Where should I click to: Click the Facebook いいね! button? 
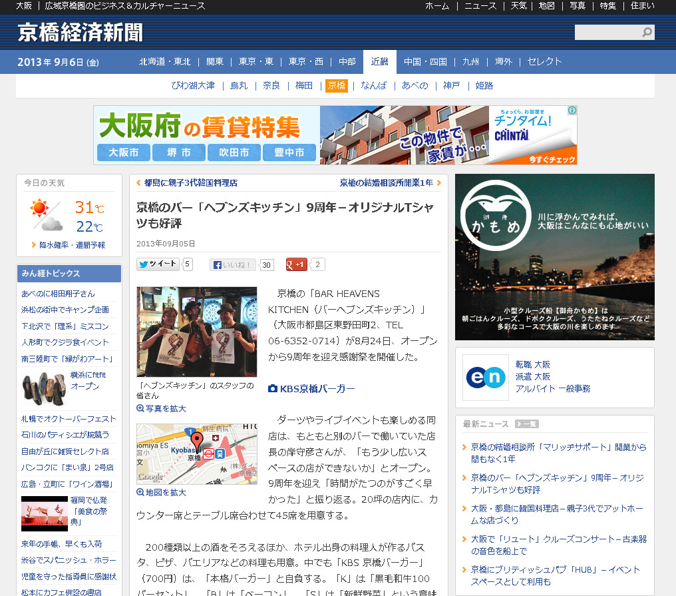click(233, 265)
